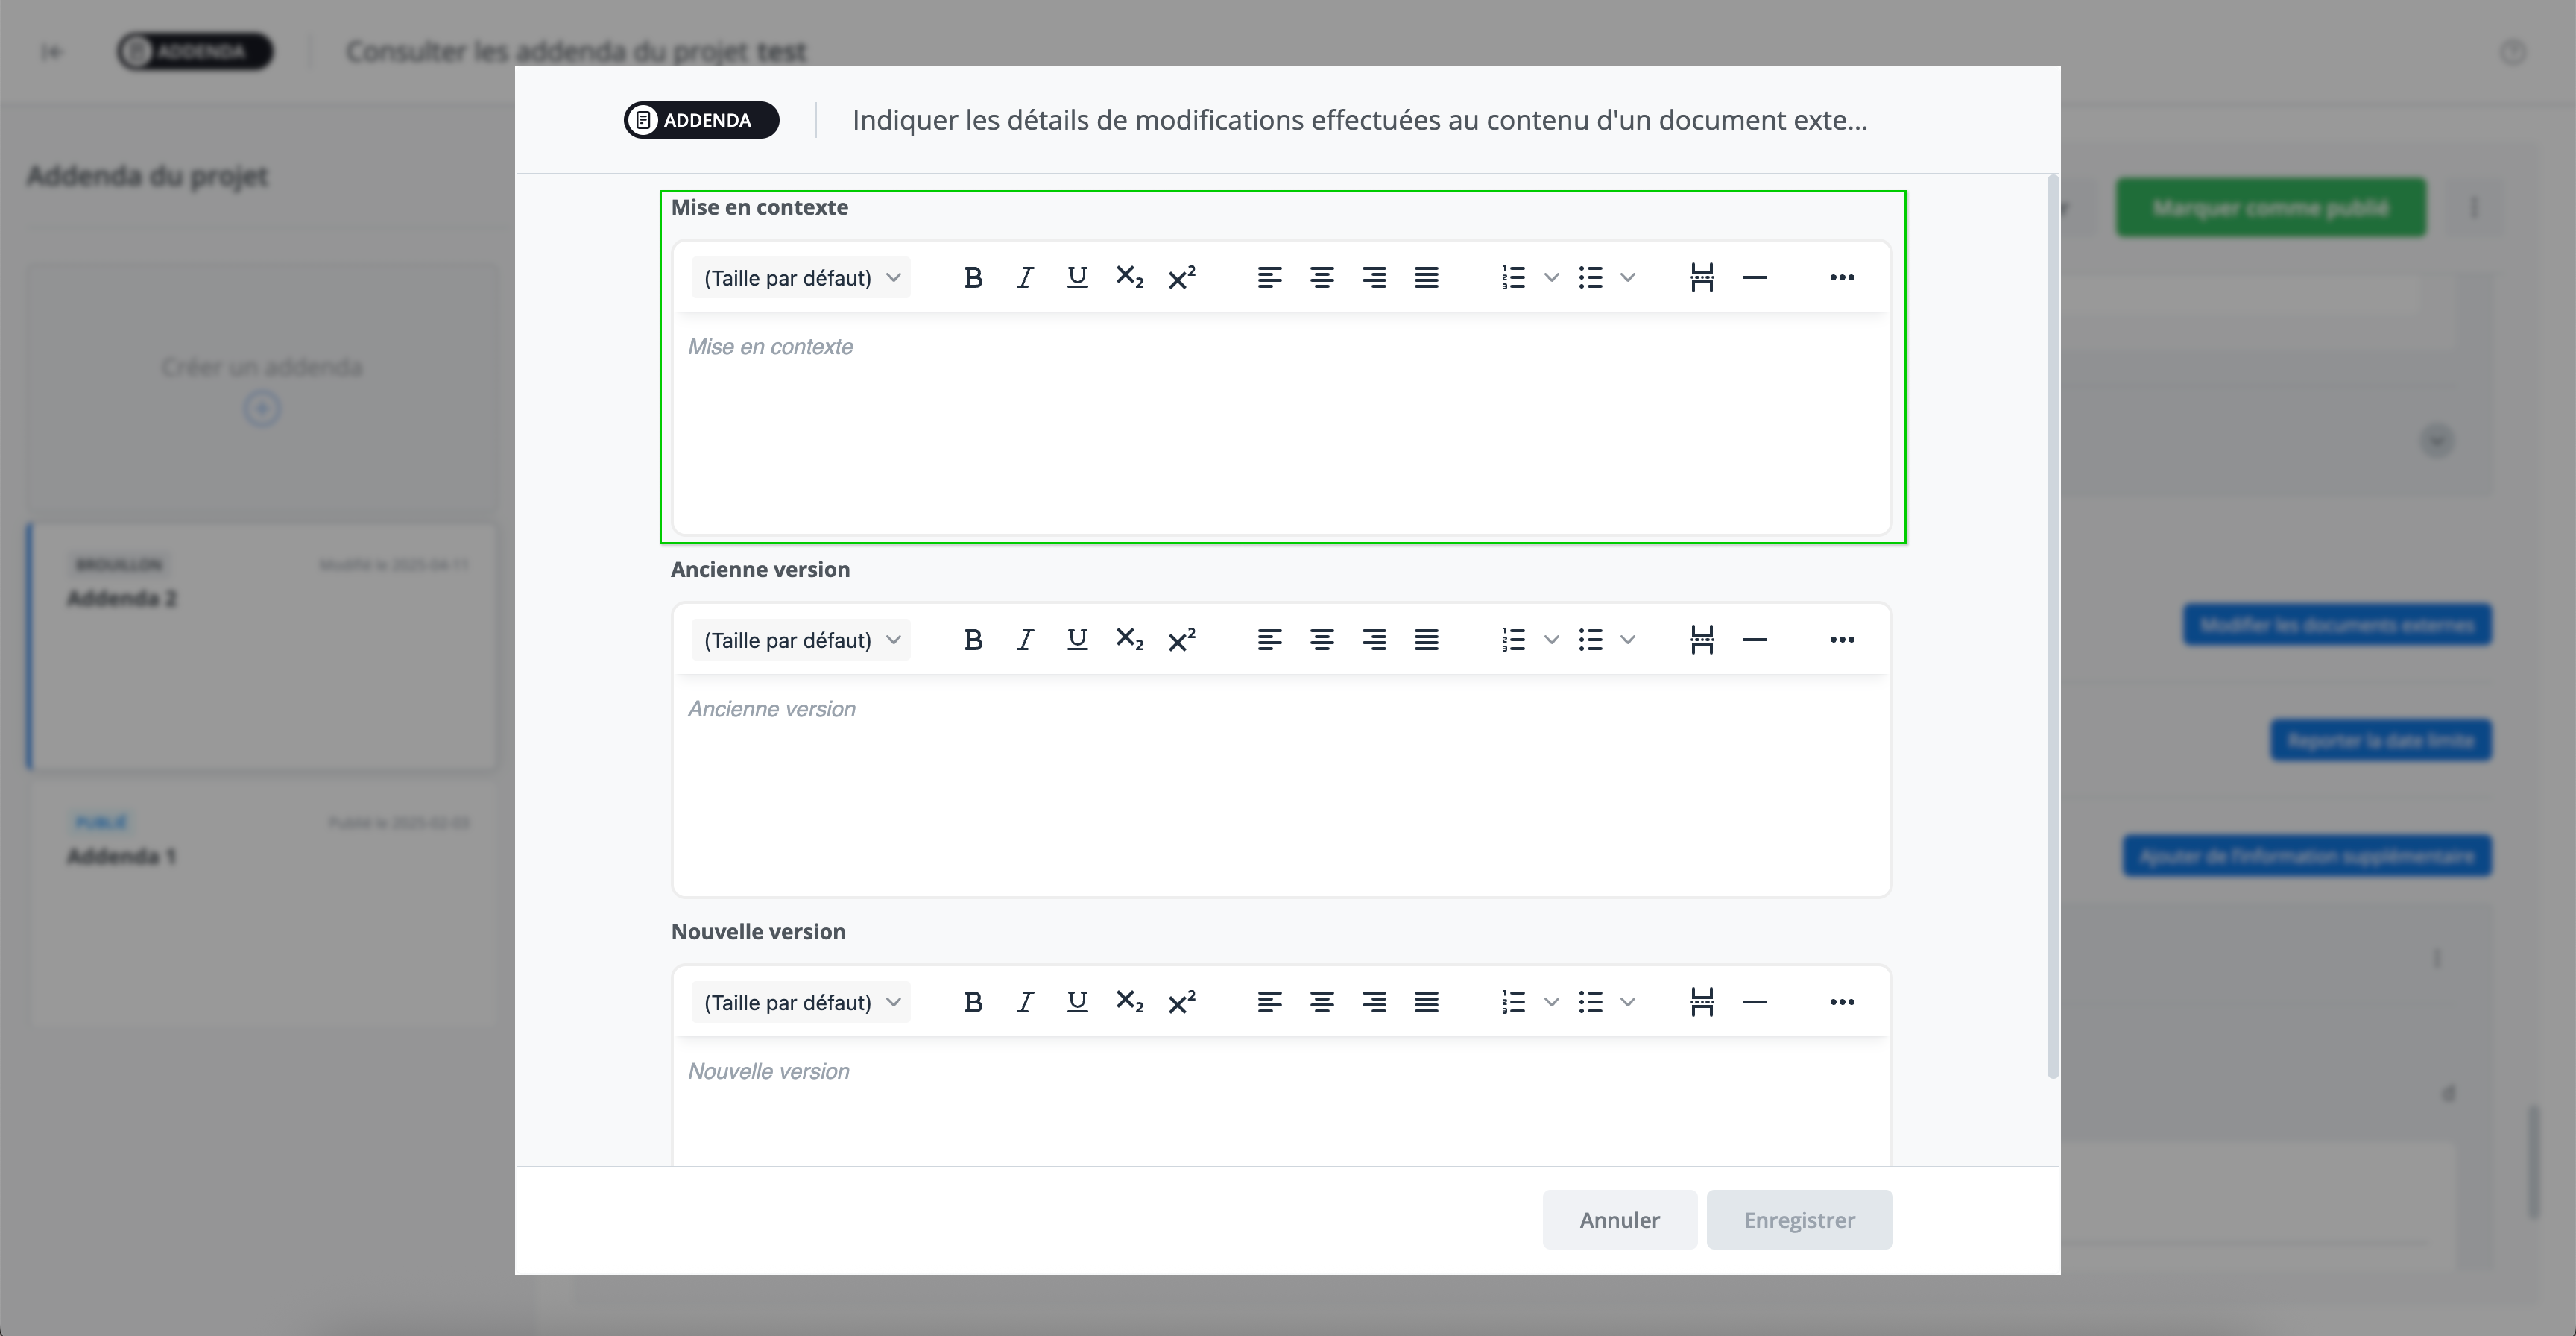Viewport: 2576px width, 1336px height.
Task: Apply italic in Ancienne version toolbar
Action: click(x=1024, y=640)
